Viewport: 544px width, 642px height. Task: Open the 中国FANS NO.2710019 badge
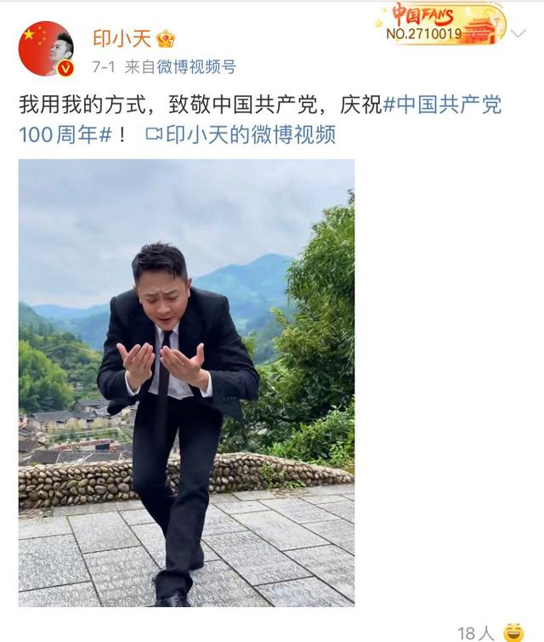pyautogui.click(x=441, y=24)
